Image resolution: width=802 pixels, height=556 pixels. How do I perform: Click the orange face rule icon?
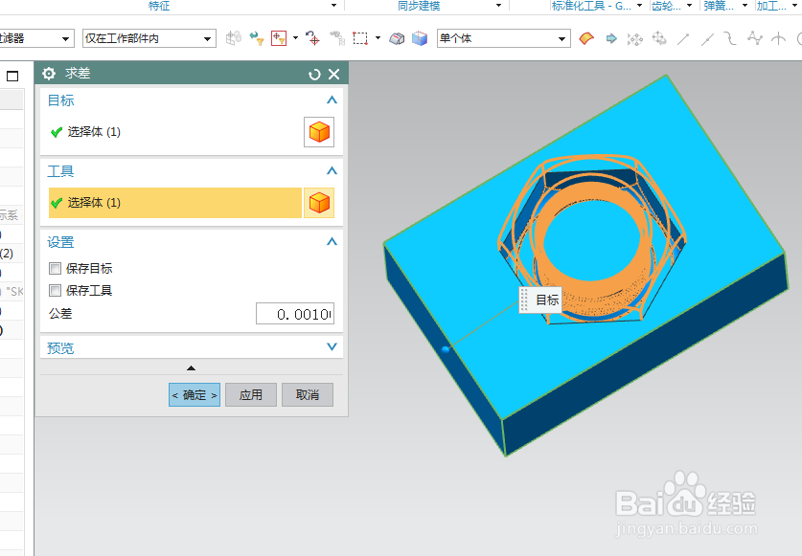[x=586, y=38]
